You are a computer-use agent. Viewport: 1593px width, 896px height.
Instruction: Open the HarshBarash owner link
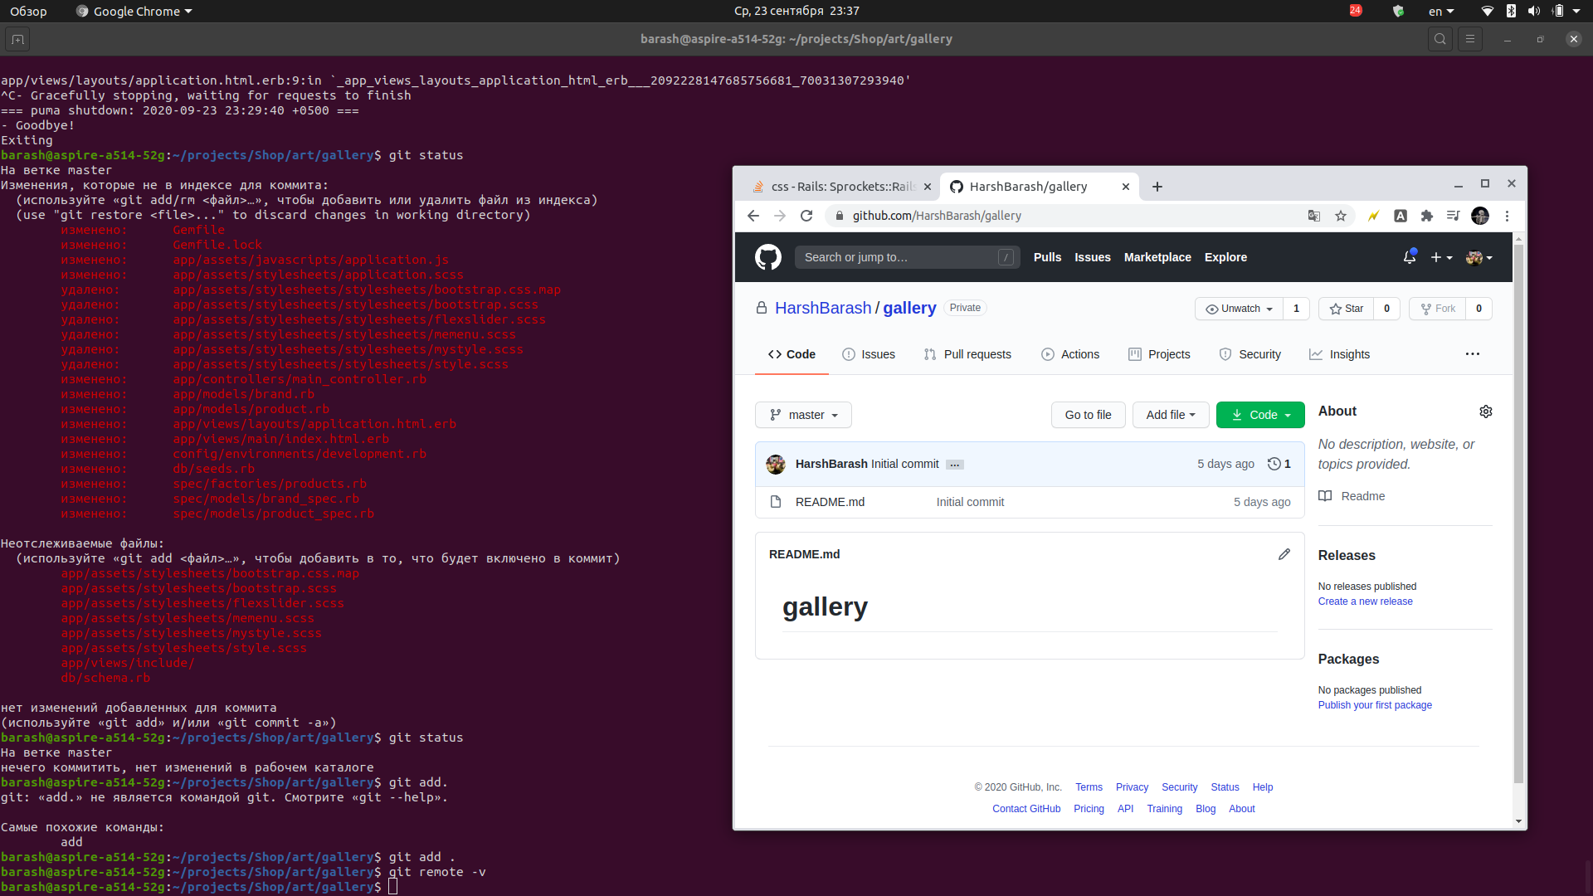coord(823,308)
